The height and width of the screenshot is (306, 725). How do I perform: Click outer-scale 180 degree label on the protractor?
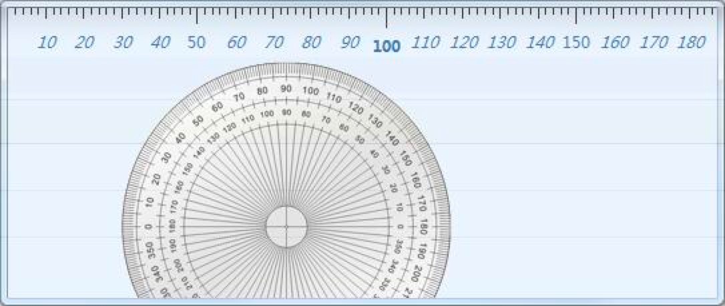(423, 228)
